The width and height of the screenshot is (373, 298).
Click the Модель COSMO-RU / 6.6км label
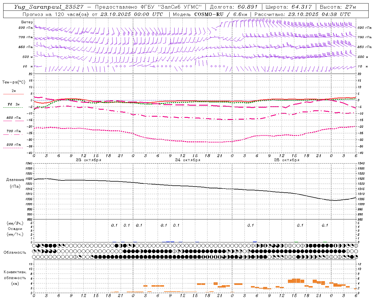click(x=210, y=14)
